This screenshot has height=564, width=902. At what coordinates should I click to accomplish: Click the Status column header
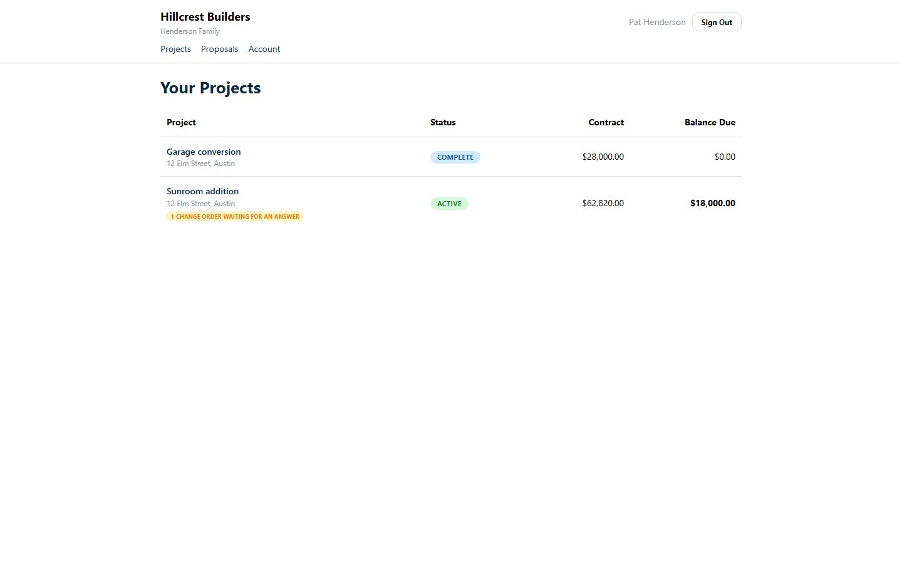443,122
